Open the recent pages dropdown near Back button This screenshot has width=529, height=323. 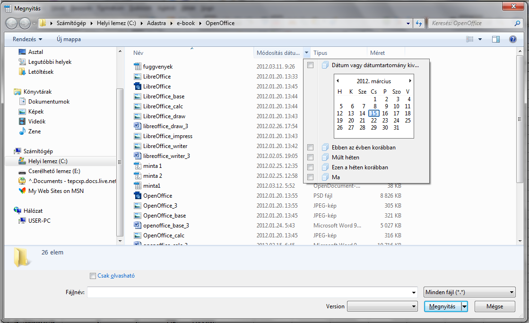coord(34,23)
